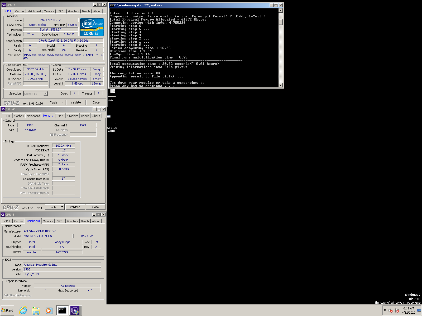The width and height of the screenshot is (422, 316).
Task: Switch to cmd.exe taskbar button
Action: pyautogui.click(x=62, y=310)
